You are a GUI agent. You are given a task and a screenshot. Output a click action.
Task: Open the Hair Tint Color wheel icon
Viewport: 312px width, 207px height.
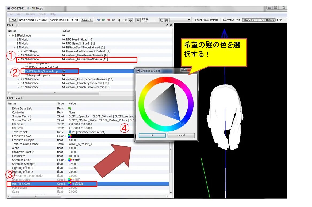point(70,183)
